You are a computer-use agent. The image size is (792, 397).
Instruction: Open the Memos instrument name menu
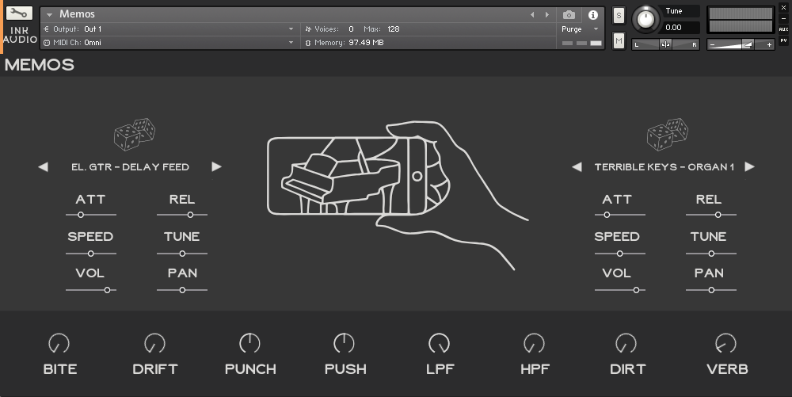(x=50, y=14)
